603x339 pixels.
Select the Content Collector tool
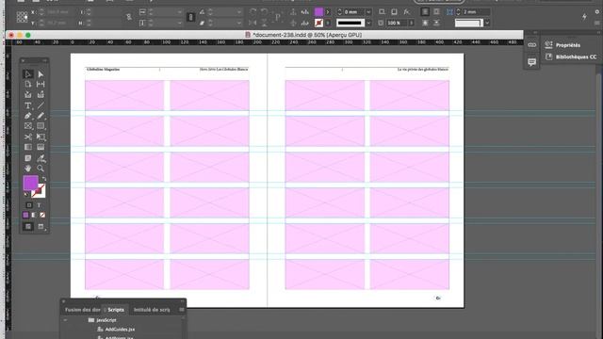pos(27,94)
